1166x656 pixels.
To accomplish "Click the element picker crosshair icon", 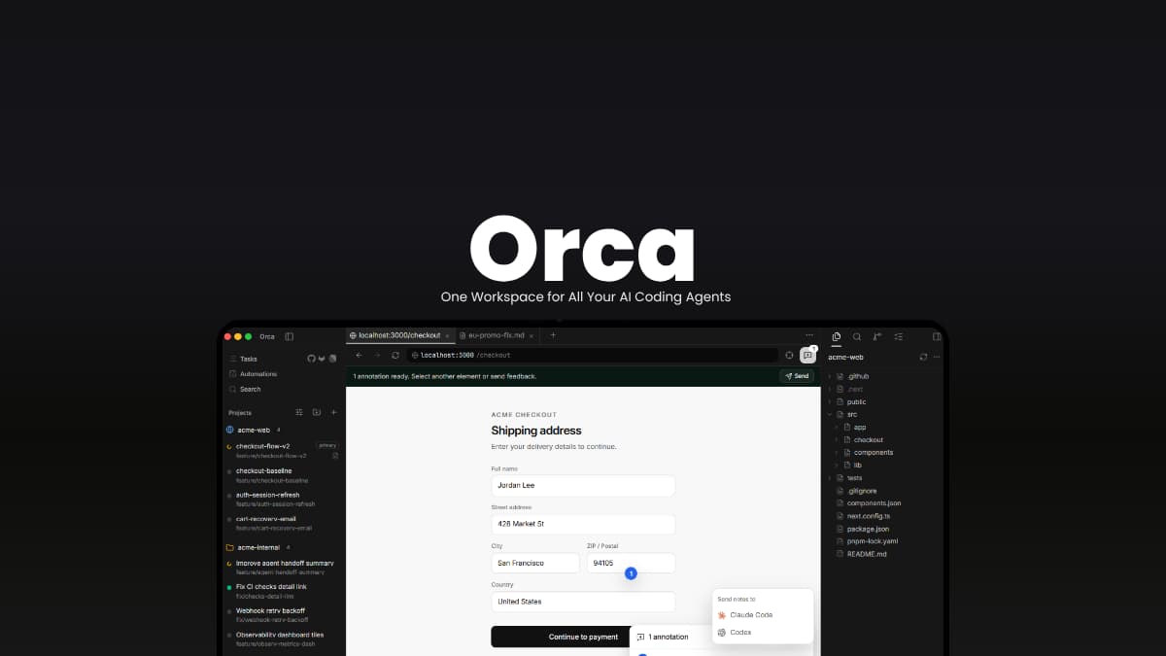I will [789, 356].
